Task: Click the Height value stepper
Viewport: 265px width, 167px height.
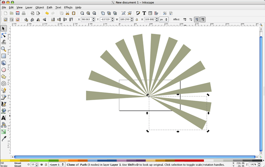Action: click(x=157, y=20)
